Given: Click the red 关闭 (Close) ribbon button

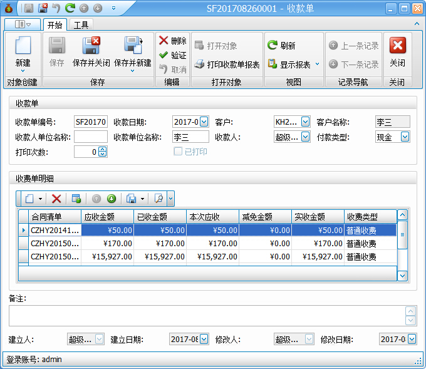Looking at the screenshot, I should [397, 50].
